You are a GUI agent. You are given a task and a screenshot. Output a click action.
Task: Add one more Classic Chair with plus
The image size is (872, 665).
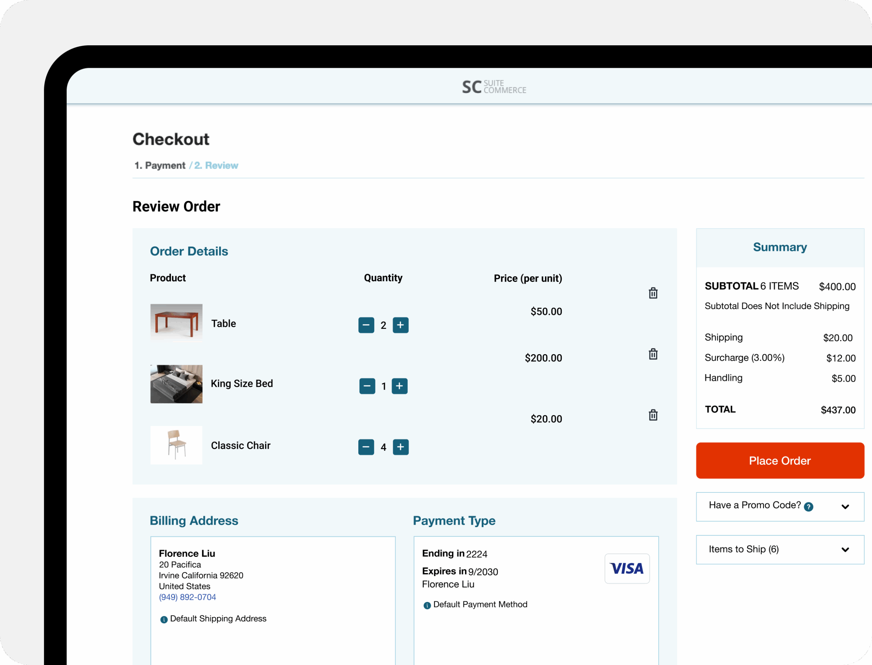pyautogui.click(x=400, y=447)
